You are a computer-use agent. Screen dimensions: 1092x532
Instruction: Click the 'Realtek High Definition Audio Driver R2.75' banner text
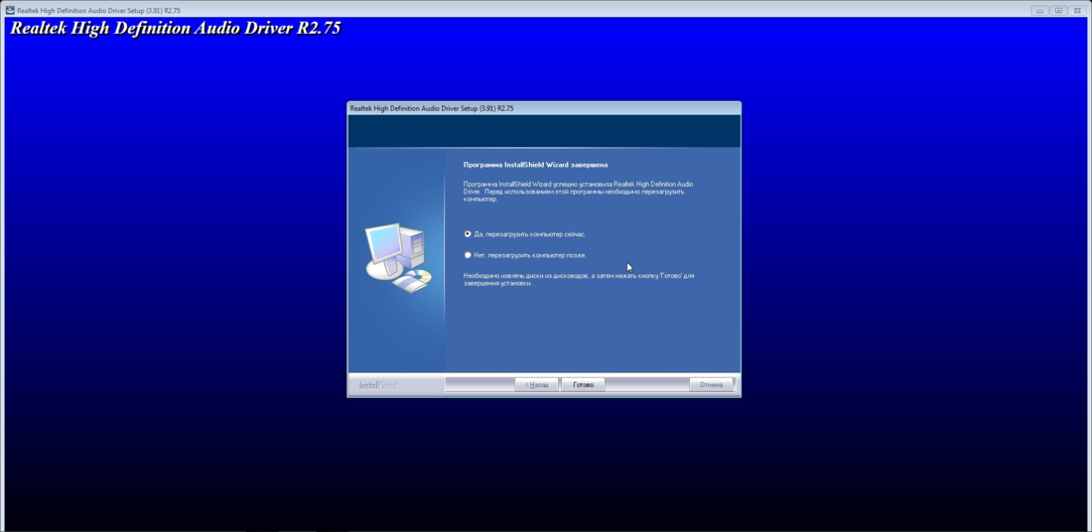click(x=176, y=29)
